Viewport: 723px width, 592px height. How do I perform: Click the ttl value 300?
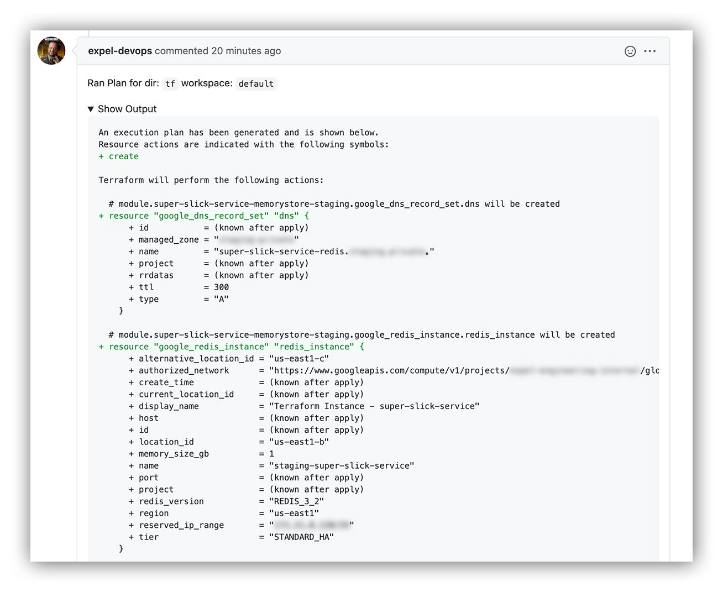[221, 287]
